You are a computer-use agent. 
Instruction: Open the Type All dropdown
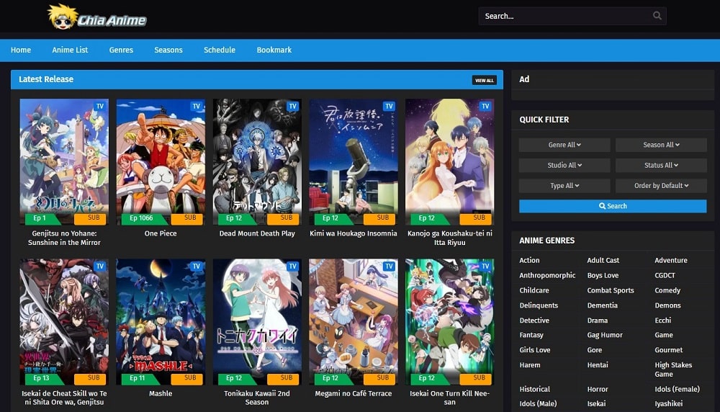tap(564, 186)
